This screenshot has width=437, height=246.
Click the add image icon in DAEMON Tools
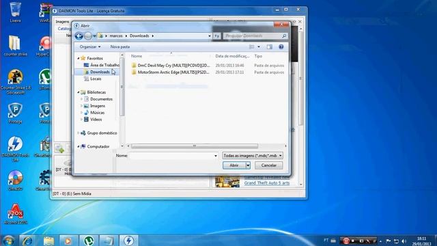tap(59, 148)
